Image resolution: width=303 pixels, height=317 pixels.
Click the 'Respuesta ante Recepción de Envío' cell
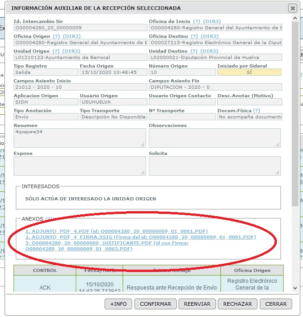click(172, 283)
